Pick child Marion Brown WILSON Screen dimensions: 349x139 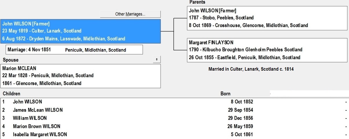[37, 126]
